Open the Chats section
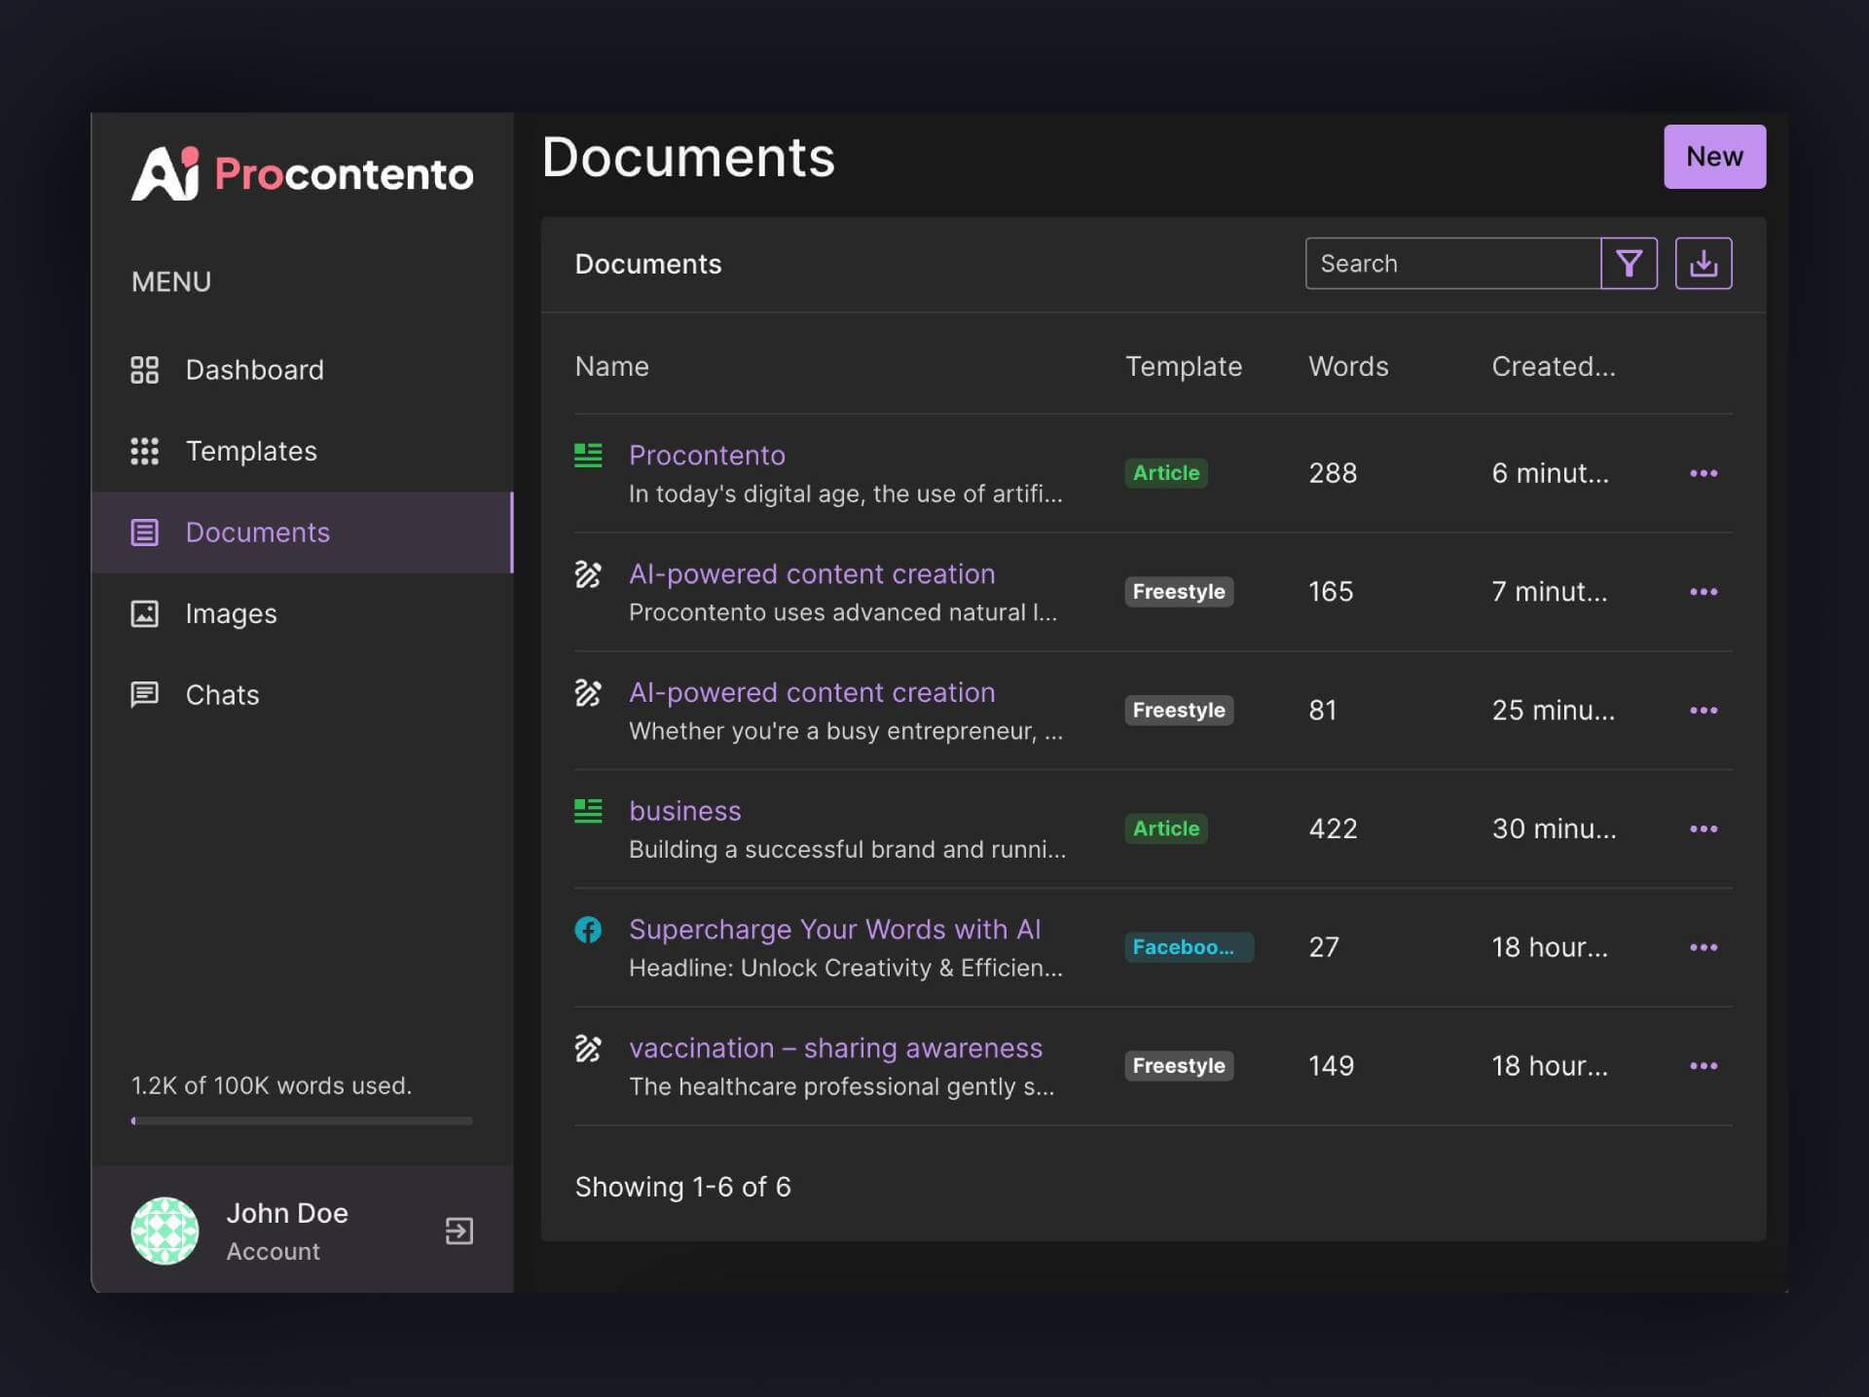1869x1397 pixels. pos(302,694)
